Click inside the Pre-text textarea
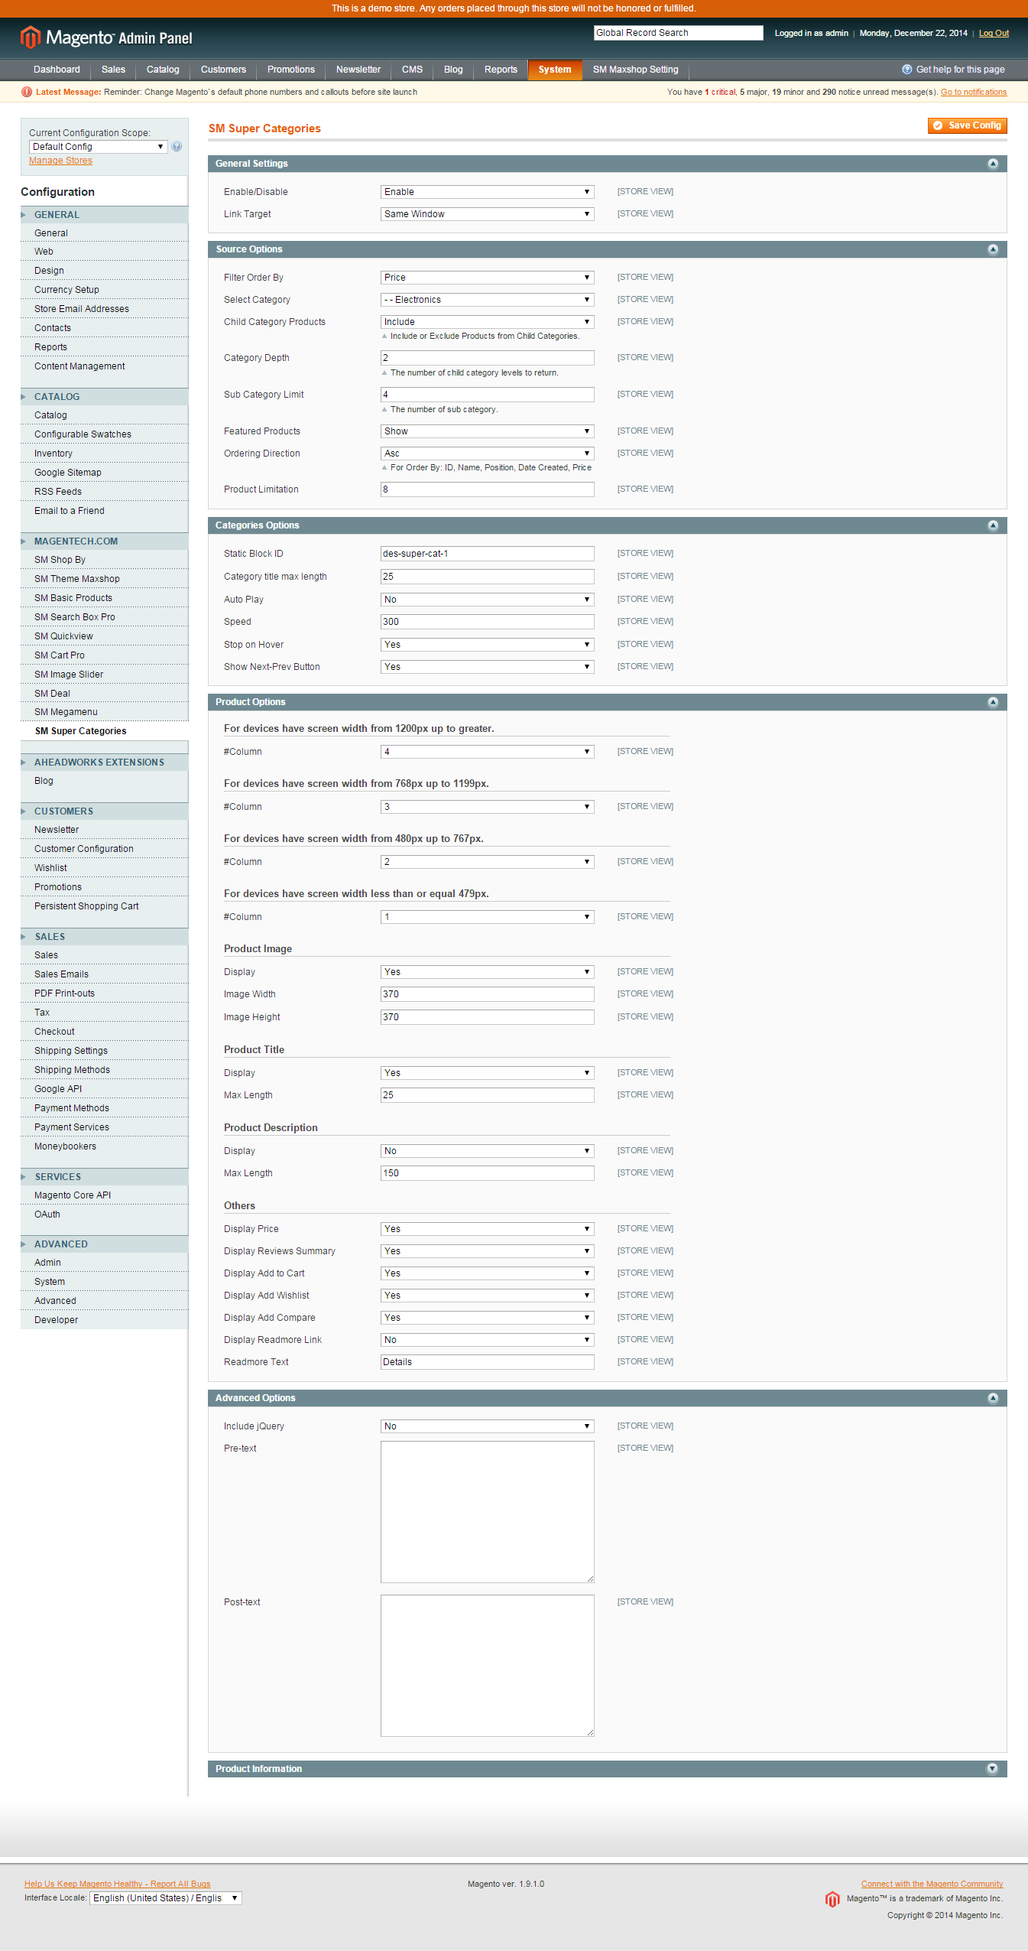Image resolution: width=1028 pixels, height=1951 pixels. click(x=487, y=1512)
